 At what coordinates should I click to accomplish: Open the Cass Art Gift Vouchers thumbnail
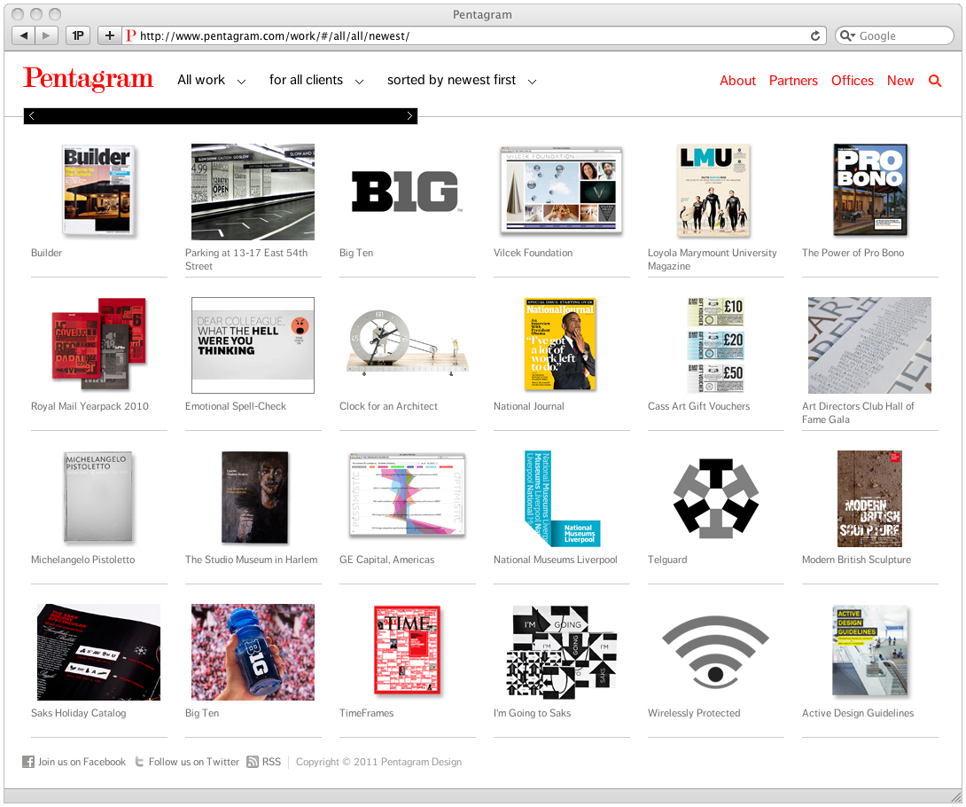pyautogui.click(x=715, y=345)
